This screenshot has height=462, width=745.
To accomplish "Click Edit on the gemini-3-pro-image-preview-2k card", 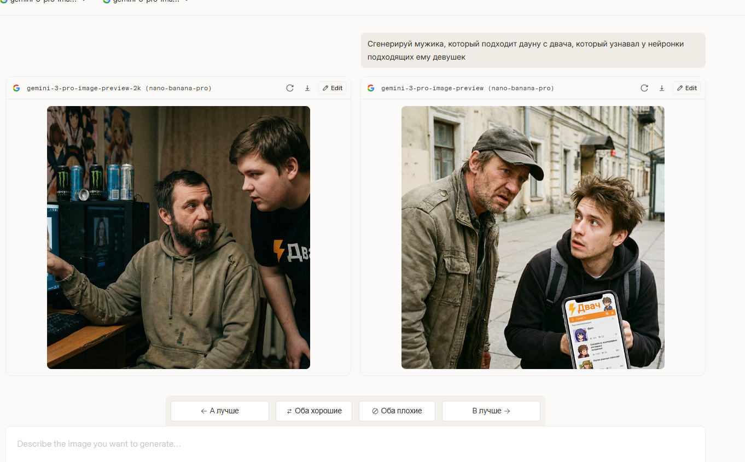I will tap(332, 88).
